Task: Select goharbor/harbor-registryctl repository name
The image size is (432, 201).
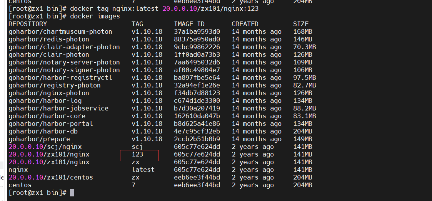Action: pyautogui.click(x=60, y=78)
